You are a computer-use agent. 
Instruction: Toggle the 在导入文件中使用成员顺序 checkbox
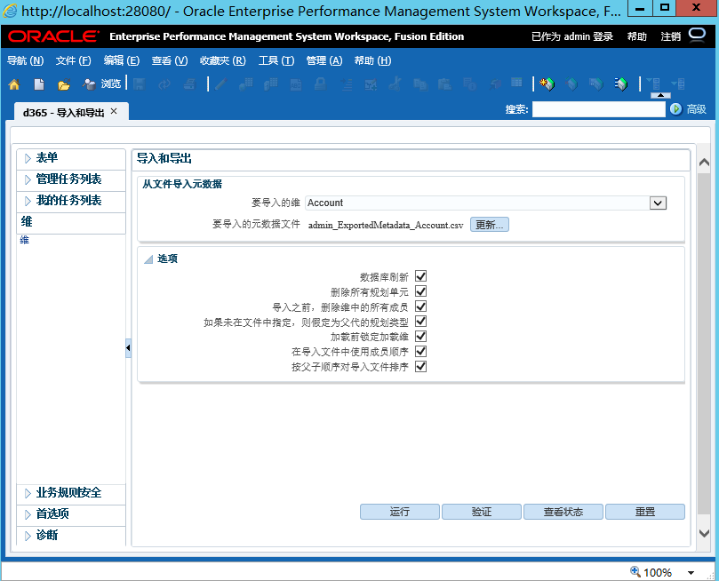[420, 352]
